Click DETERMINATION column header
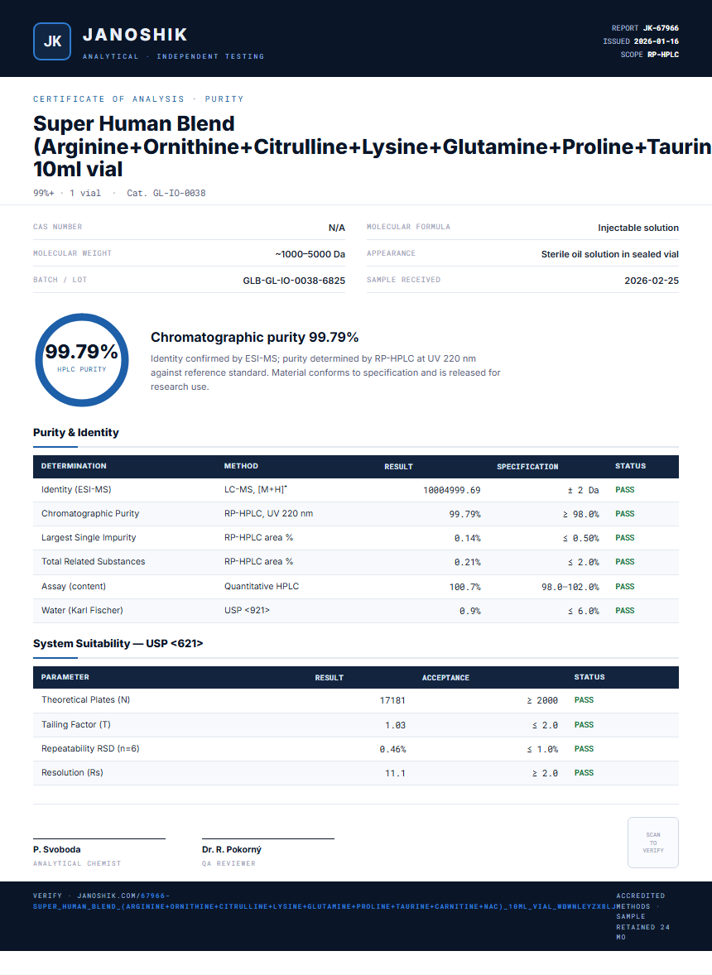 (x=74, y=466)
